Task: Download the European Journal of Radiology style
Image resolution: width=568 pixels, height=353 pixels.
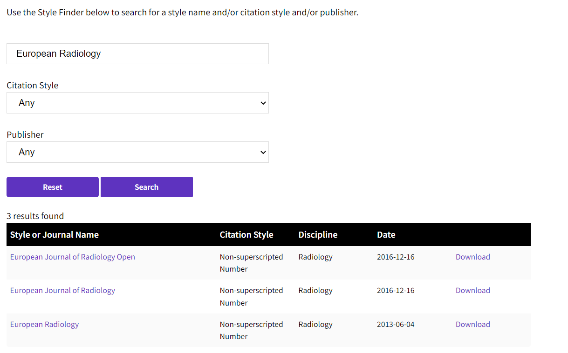Action: (472, 290)
